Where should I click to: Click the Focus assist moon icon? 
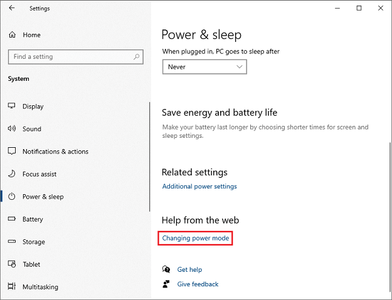click(11, 174)
